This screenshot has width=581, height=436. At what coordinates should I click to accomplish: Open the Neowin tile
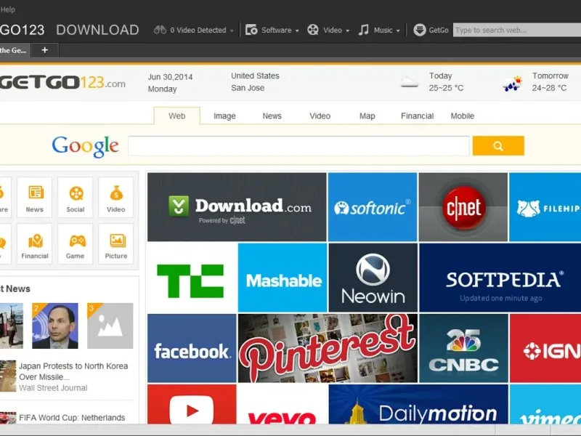[x=373, y=278]
